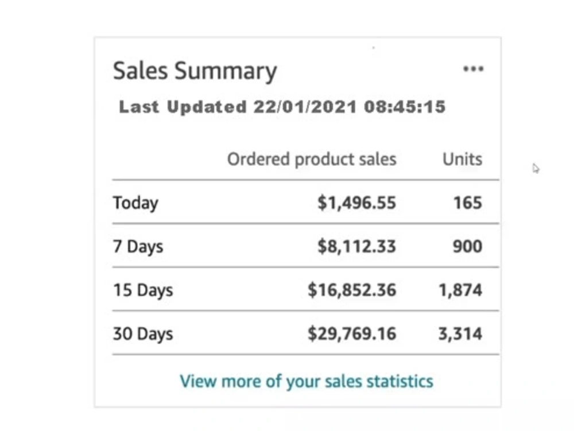Click the Ordered product sales column header
The image size is (574, 431).
[x=312, y=160]
